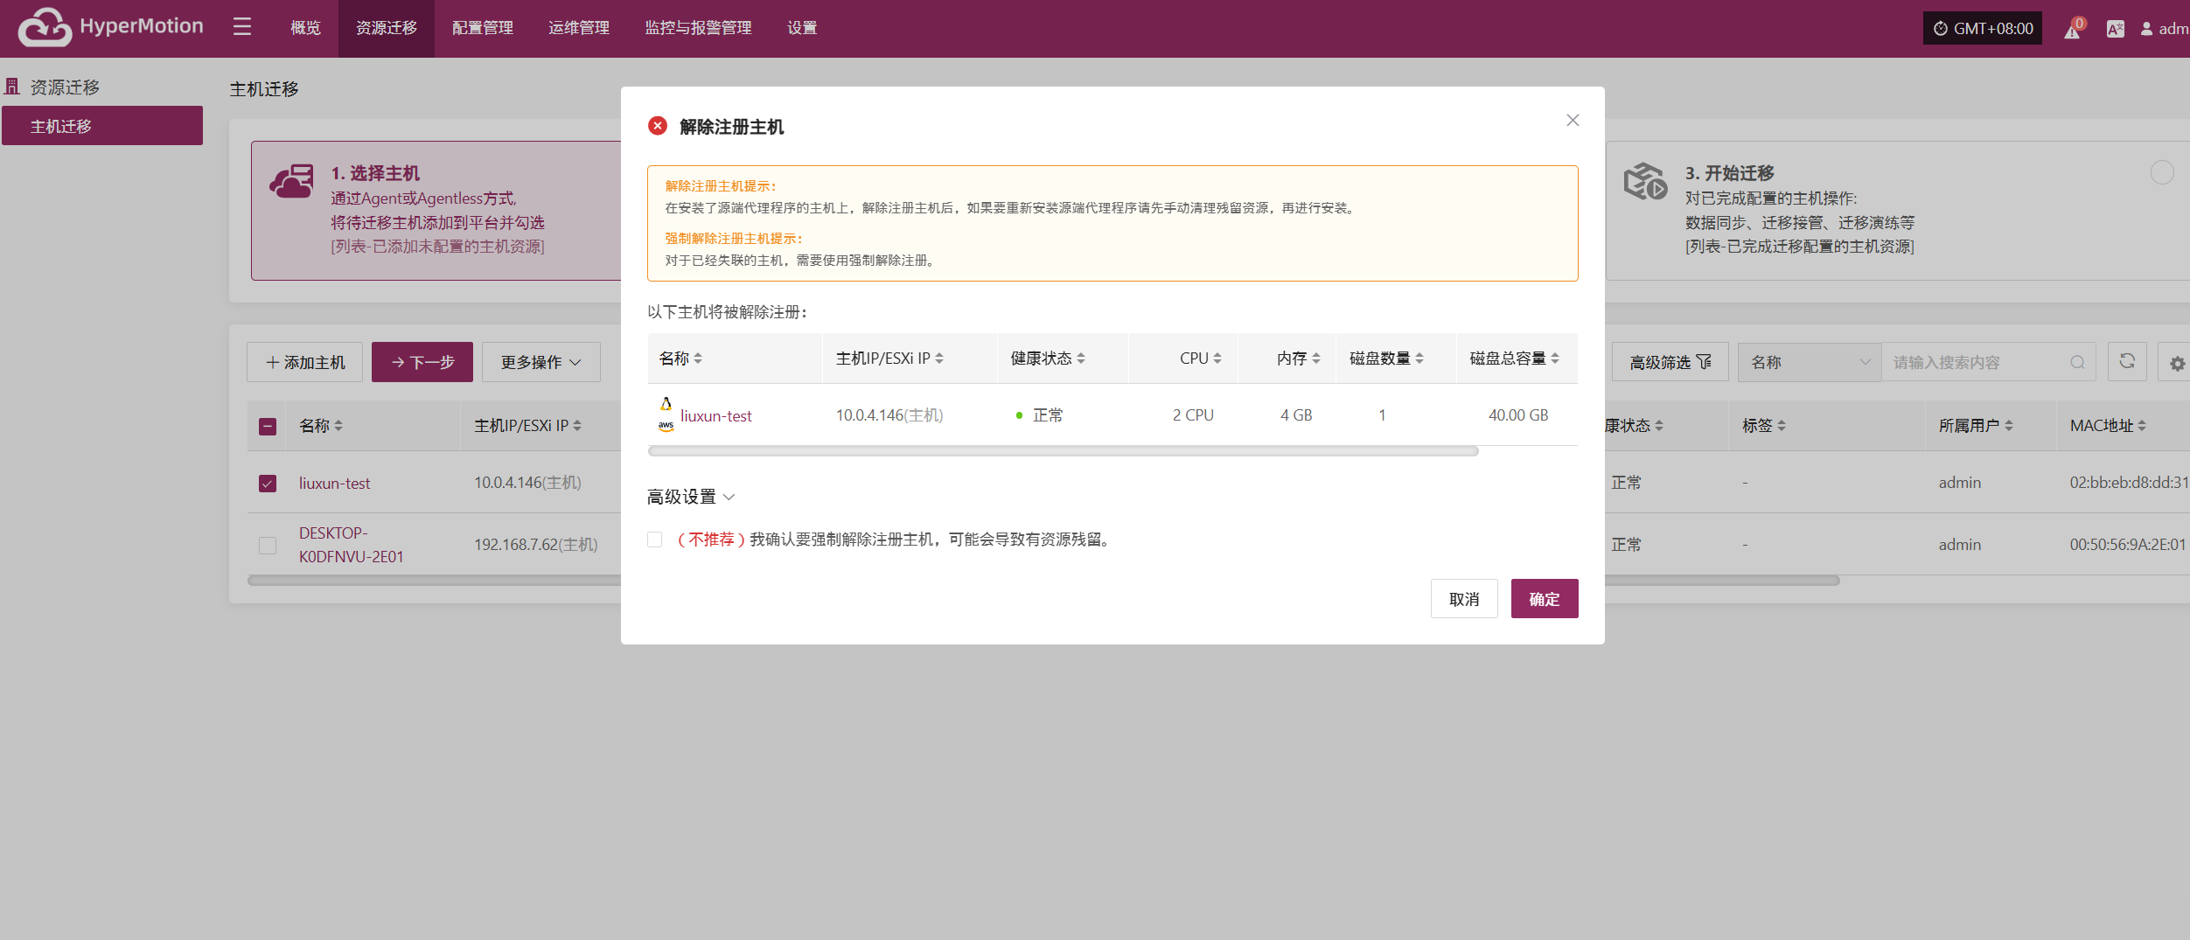This screenshot has height=940, width=2190.
Task: Click the 取消 button
Action: 1464,599
